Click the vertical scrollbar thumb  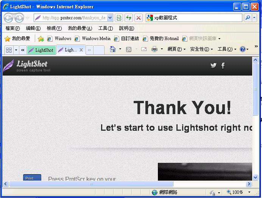point(255,89)
